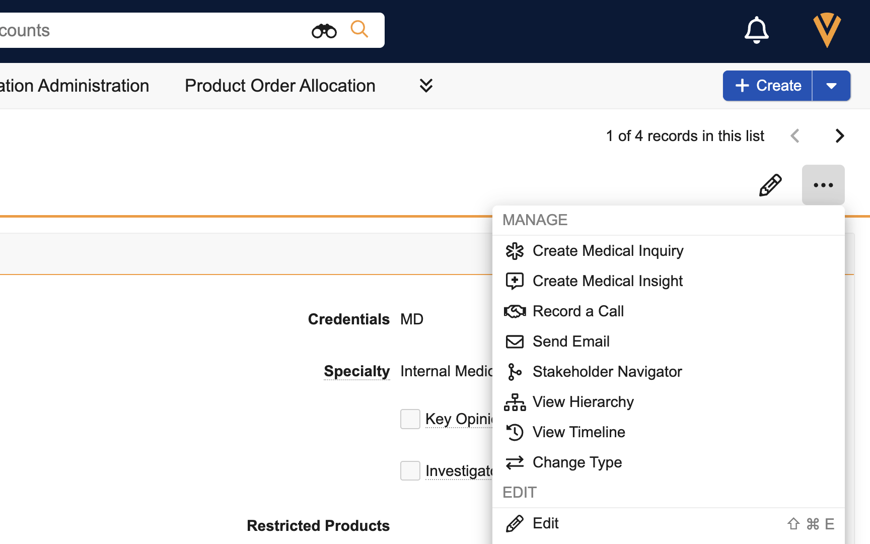Click the Record a Call handshake icon

pos(515,311)
